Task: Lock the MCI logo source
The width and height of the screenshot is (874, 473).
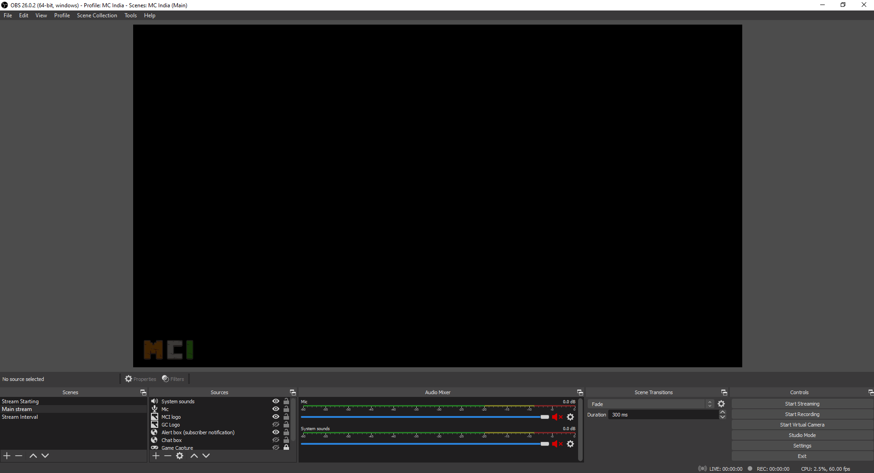Action: click(286, 416)
